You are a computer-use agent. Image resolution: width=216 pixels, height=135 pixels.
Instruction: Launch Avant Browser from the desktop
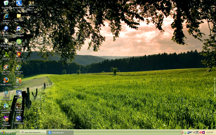(19, 3)
